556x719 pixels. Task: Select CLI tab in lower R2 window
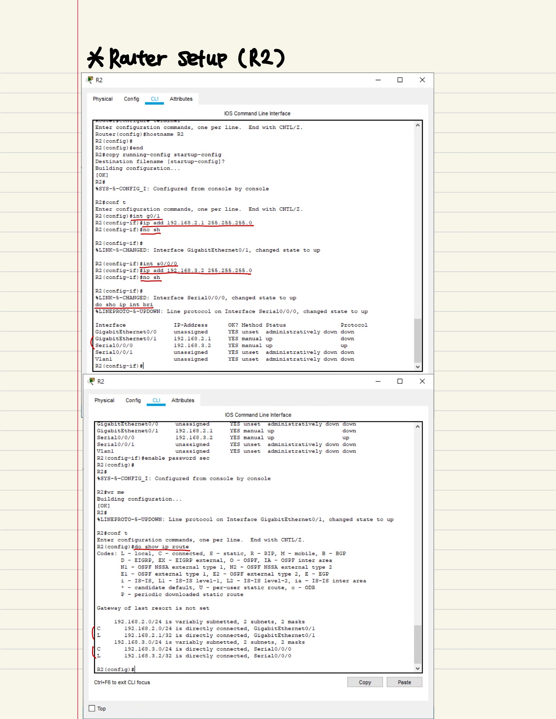tap(156, 400)
